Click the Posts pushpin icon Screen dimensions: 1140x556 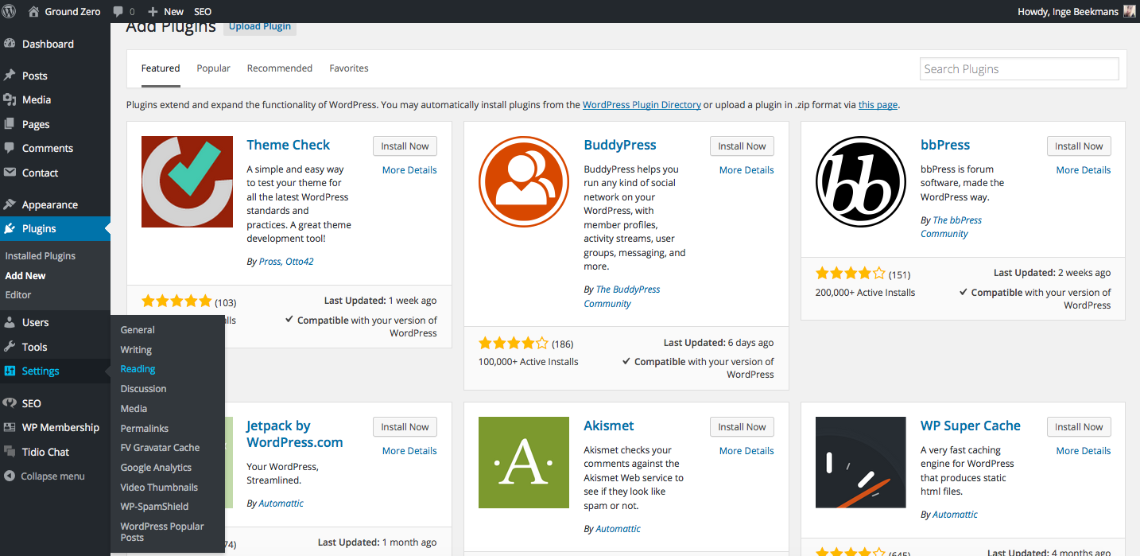[10, 76]
